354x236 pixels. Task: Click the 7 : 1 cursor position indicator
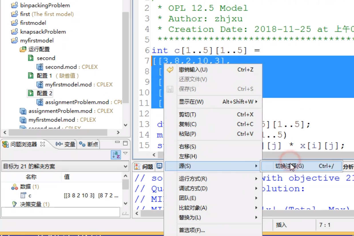[x=325, y=225]
